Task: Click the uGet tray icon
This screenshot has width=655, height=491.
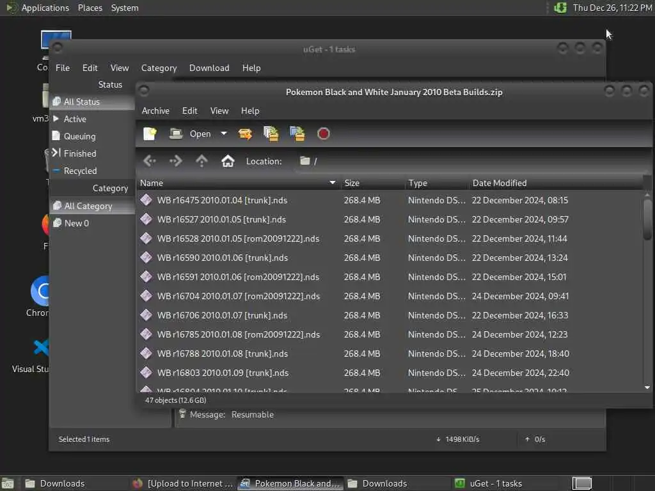Action: pyautogui.click(x=560, y=8)
